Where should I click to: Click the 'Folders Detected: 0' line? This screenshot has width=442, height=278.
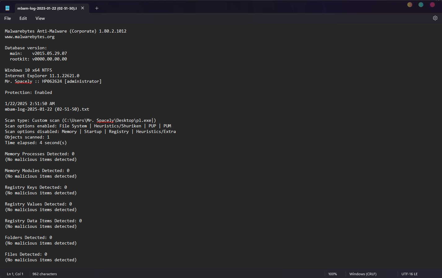(28, 237)
